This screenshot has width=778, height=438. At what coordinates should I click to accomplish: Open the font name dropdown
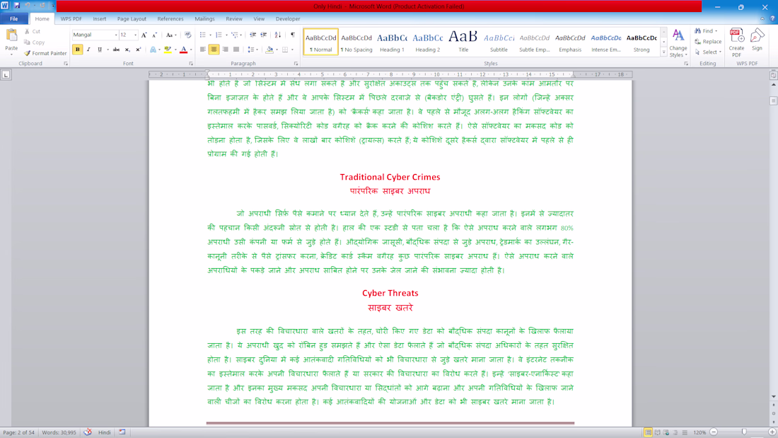coord(116,35)
